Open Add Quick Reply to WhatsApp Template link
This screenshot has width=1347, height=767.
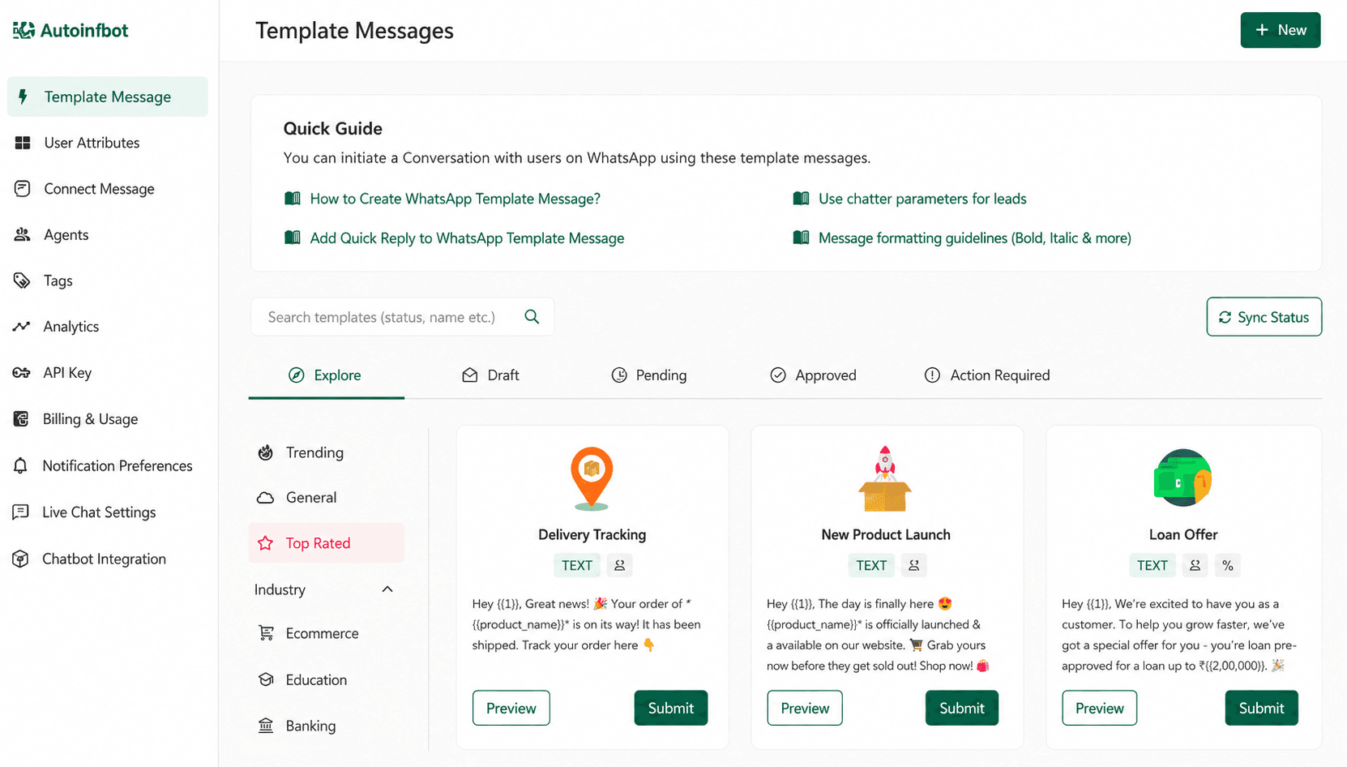467,238
